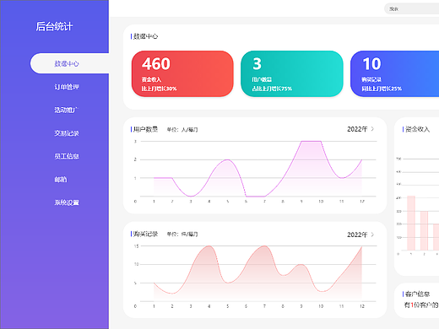The width and height of the screenshot is (439, 329).
Task: Open the blue 10 购买记录 card
Action: click(x=395, y=73)
